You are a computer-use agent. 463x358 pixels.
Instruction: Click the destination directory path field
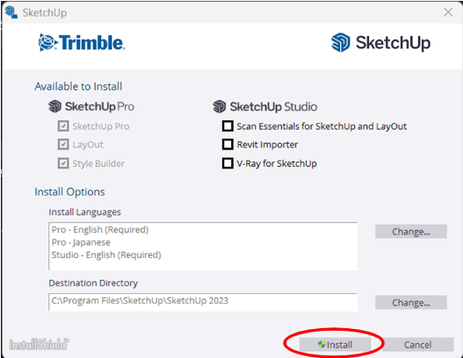[203, 302]
